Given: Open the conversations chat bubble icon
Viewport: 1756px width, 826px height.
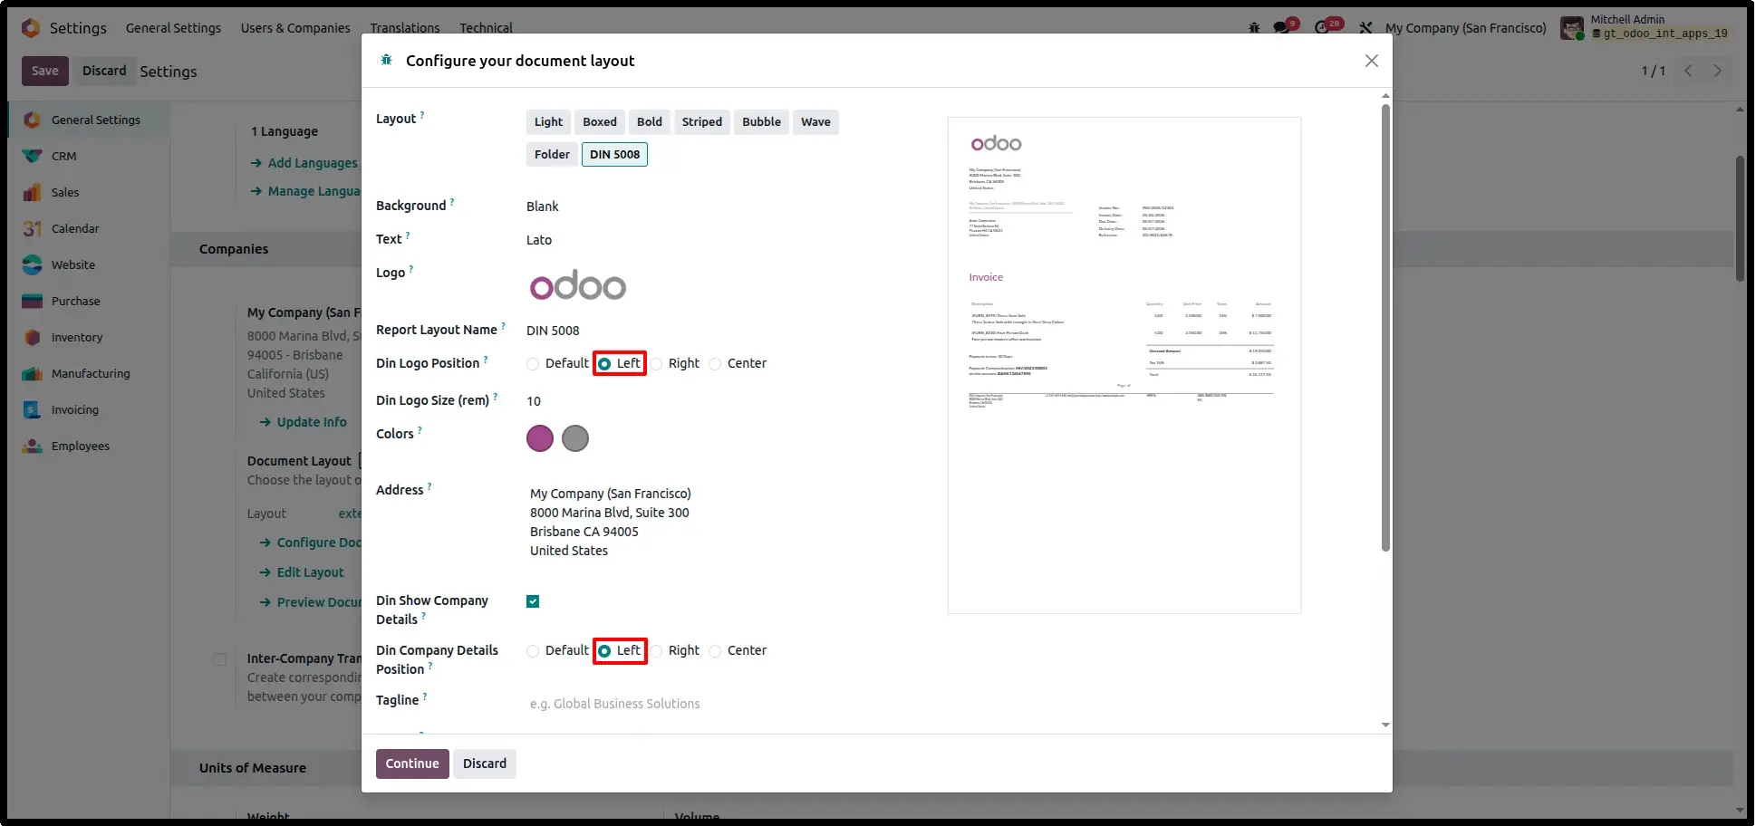Looking at the screenshot, I should pyautogui.click(x=1281, y=27).
